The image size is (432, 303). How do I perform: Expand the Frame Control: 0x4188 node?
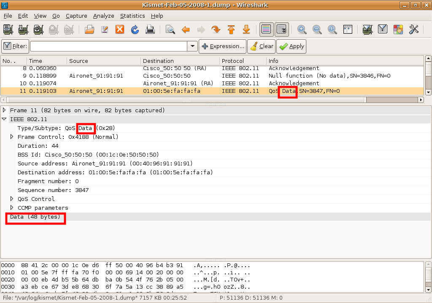12,136
